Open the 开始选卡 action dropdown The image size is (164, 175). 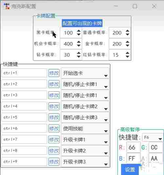pos(85,73)
